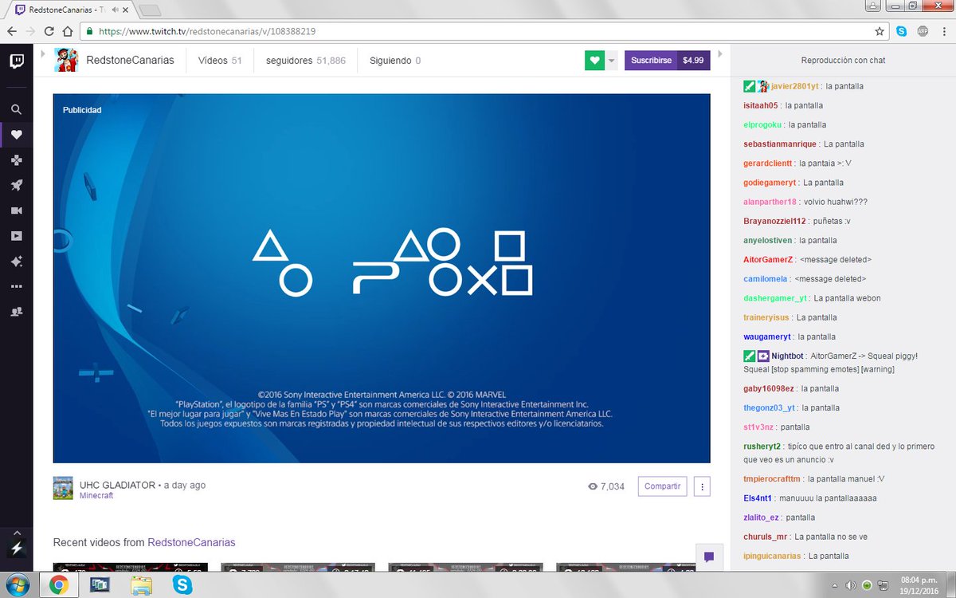The image size is (956, 598).
Task: Click chat username gerardclientt
Action: coord(768,163)
